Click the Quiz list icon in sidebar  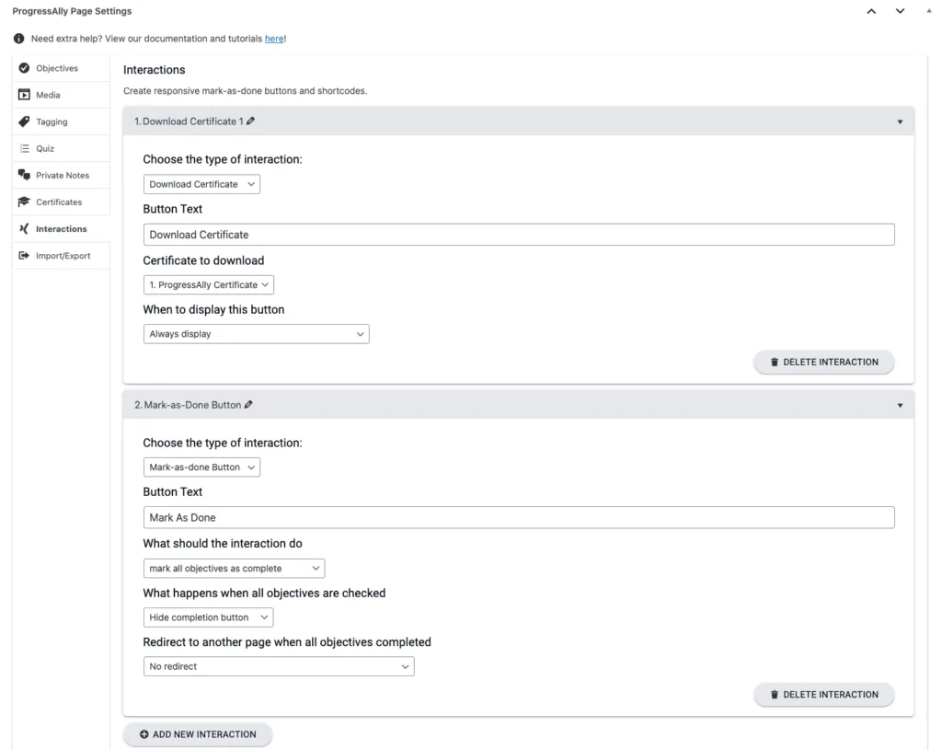pos(24,148)
